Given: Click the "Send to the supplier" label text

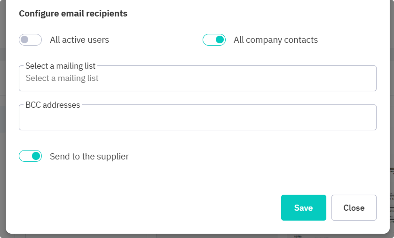Looking at the screenshot, I should pyautogui.click(x=89, y=156).
